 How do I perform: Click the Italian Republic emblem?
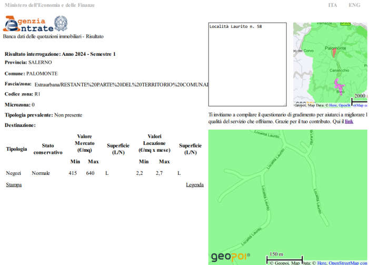click(62, 24)
